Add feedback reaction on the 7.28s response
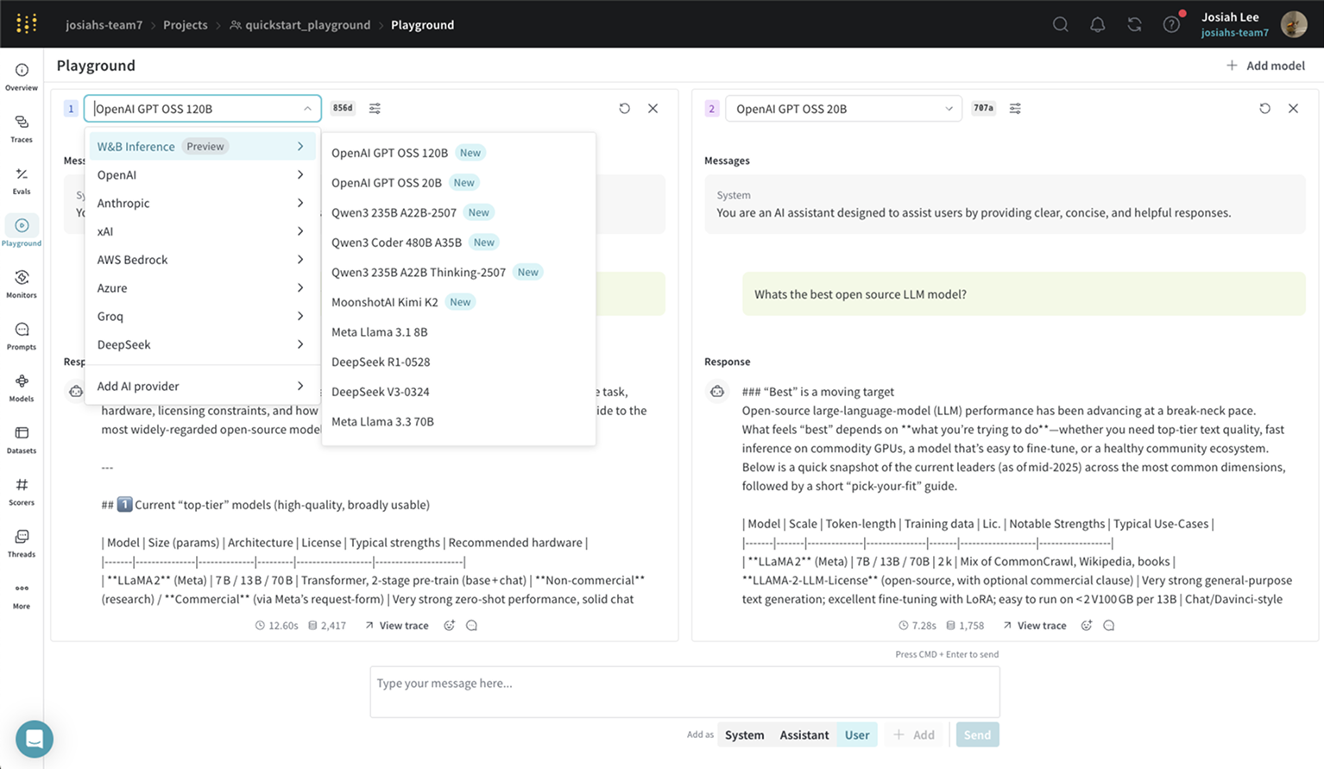The image size is (1324, 769). tap(1087, 626)
